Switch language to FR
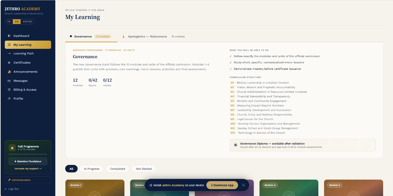Screen dimensions: 393x196 (x=9, y=22)
